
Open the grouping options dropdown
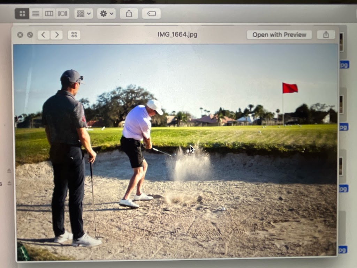coord(83,14)
